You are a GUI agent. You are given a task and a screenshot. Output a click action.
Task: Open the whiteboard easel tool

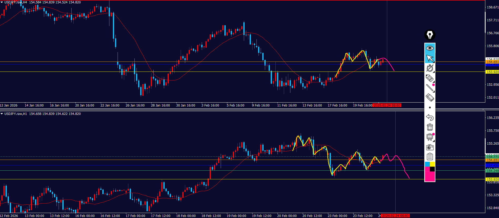(x=430, y=137)
